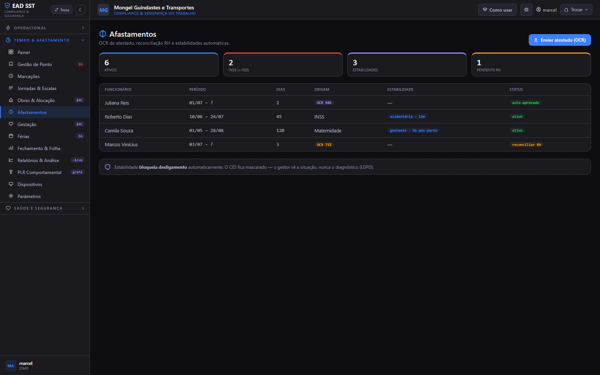The width and height of the screenshot is (600, 375).
Task: Toggle the light/dark theme sun icon
Action: (x=526, y=10)
